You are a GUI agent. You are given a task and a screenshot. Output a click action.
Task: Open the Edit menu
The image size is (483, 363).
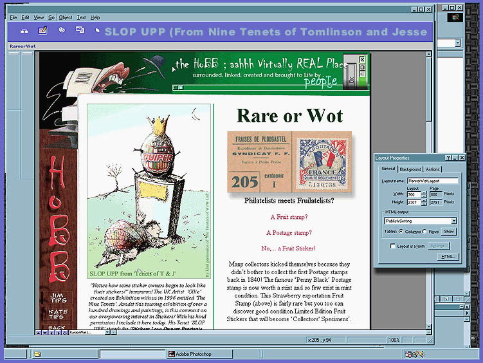pyautogui.click(x=25, y=17)
